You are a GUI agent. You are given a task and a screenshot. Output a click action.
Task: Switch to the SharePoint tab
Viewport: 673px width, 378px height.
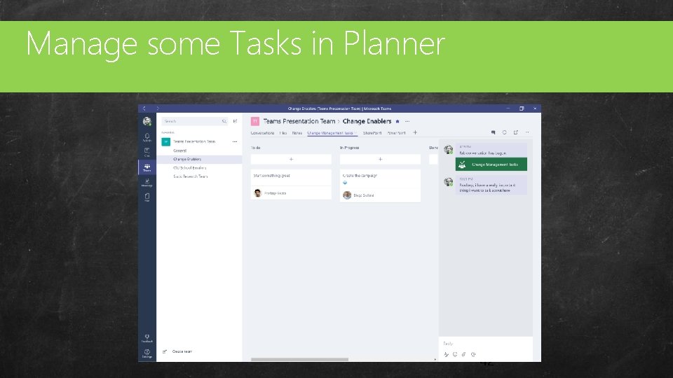(x=372, y=133)
